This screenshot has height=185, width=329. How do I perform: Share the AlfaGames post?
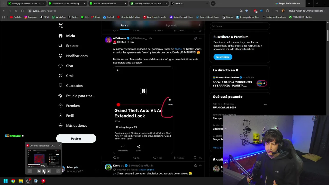pos(200,158)
